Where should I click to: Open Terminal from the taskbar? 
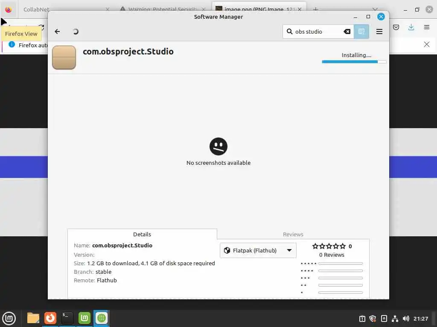coord(67,318)
